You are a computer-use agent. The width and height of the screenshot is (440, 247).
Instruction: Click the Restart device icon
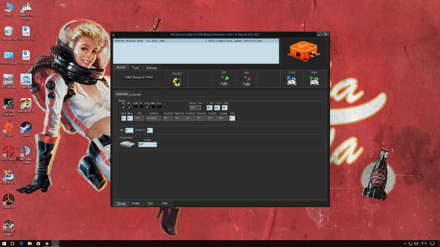click(177, 81)
